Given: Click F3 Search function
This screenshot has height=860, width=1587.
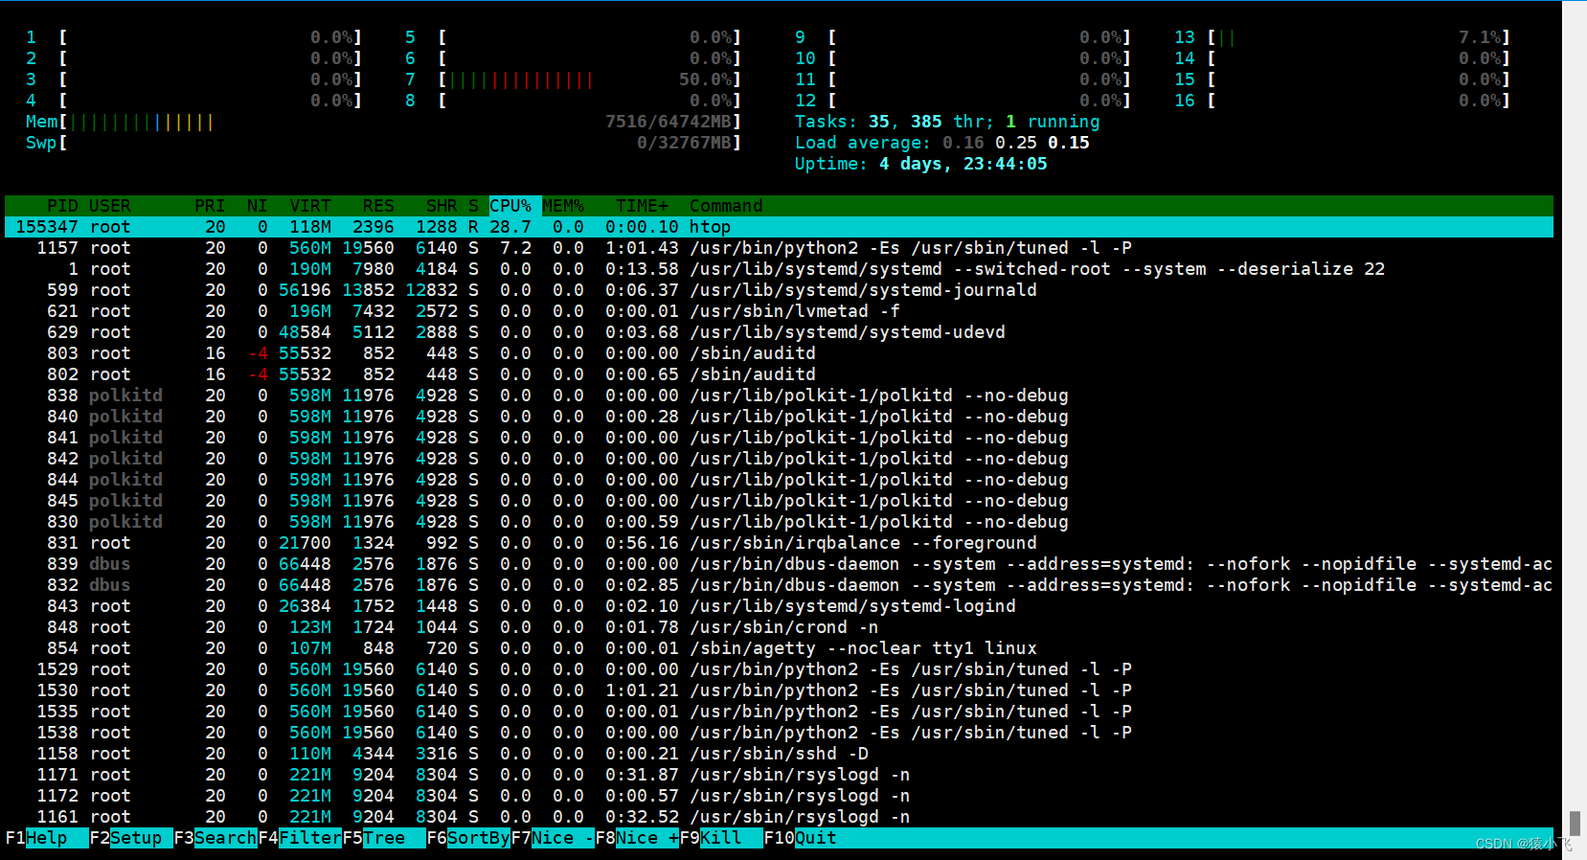Looking at the screenshot, I should (x=215, y=838).
